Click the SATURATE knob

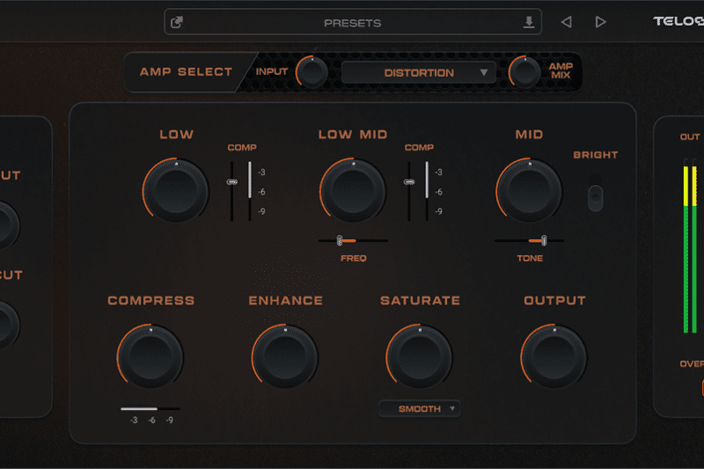coord(420,356)
